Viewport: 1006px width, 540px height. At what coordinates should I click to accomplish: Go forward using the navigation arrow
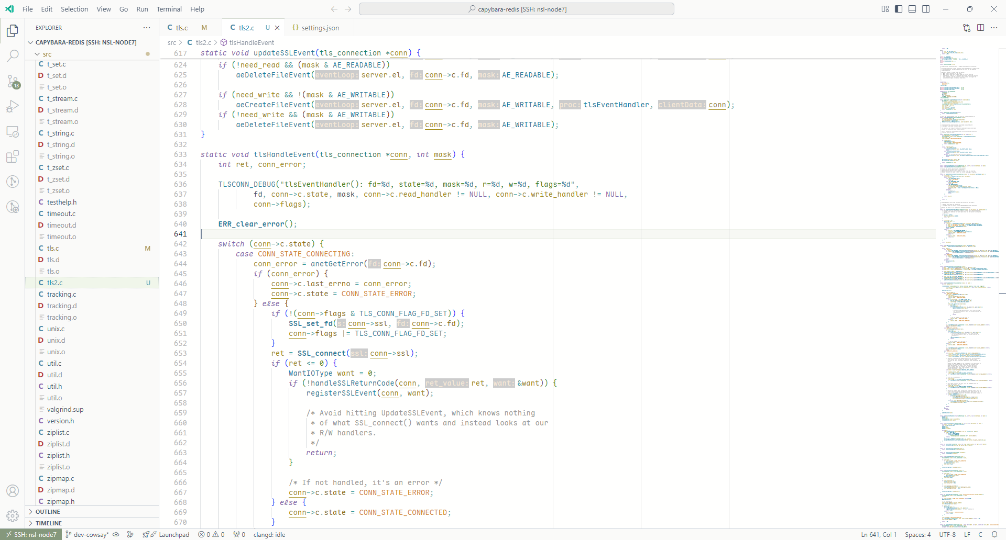[x=348, y=9]
